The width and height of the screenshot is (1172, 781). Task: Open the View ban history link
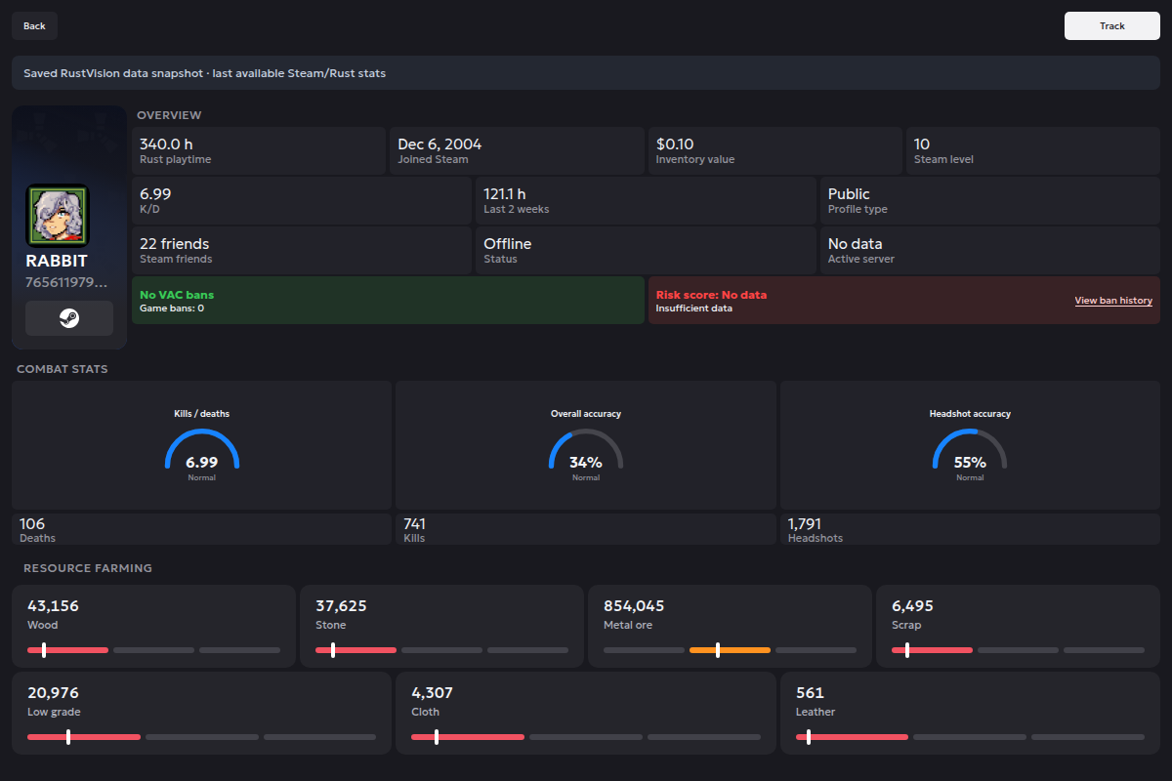click(1113, 301)
